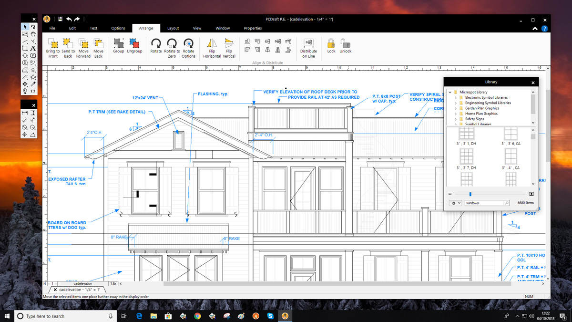
Task: Lock the selected object
Action: tap(331, 44)
